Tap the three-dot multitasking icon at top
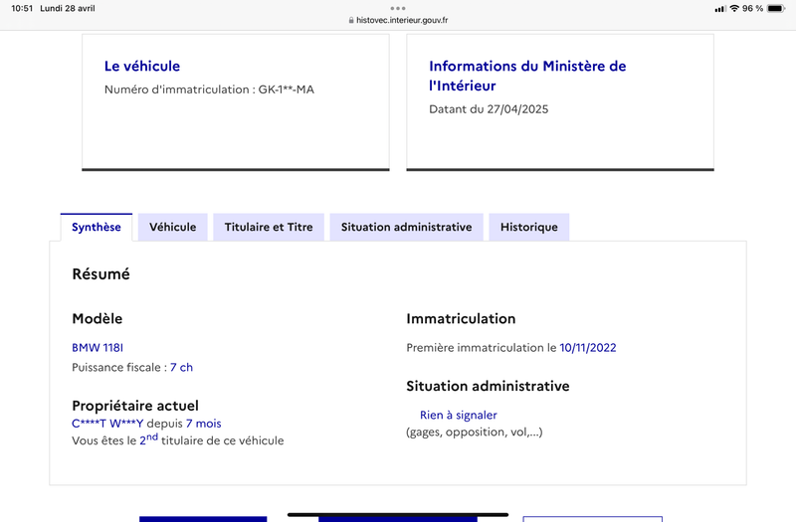The width and height of the screenshot is (796, 522). [x=398, y=8]
